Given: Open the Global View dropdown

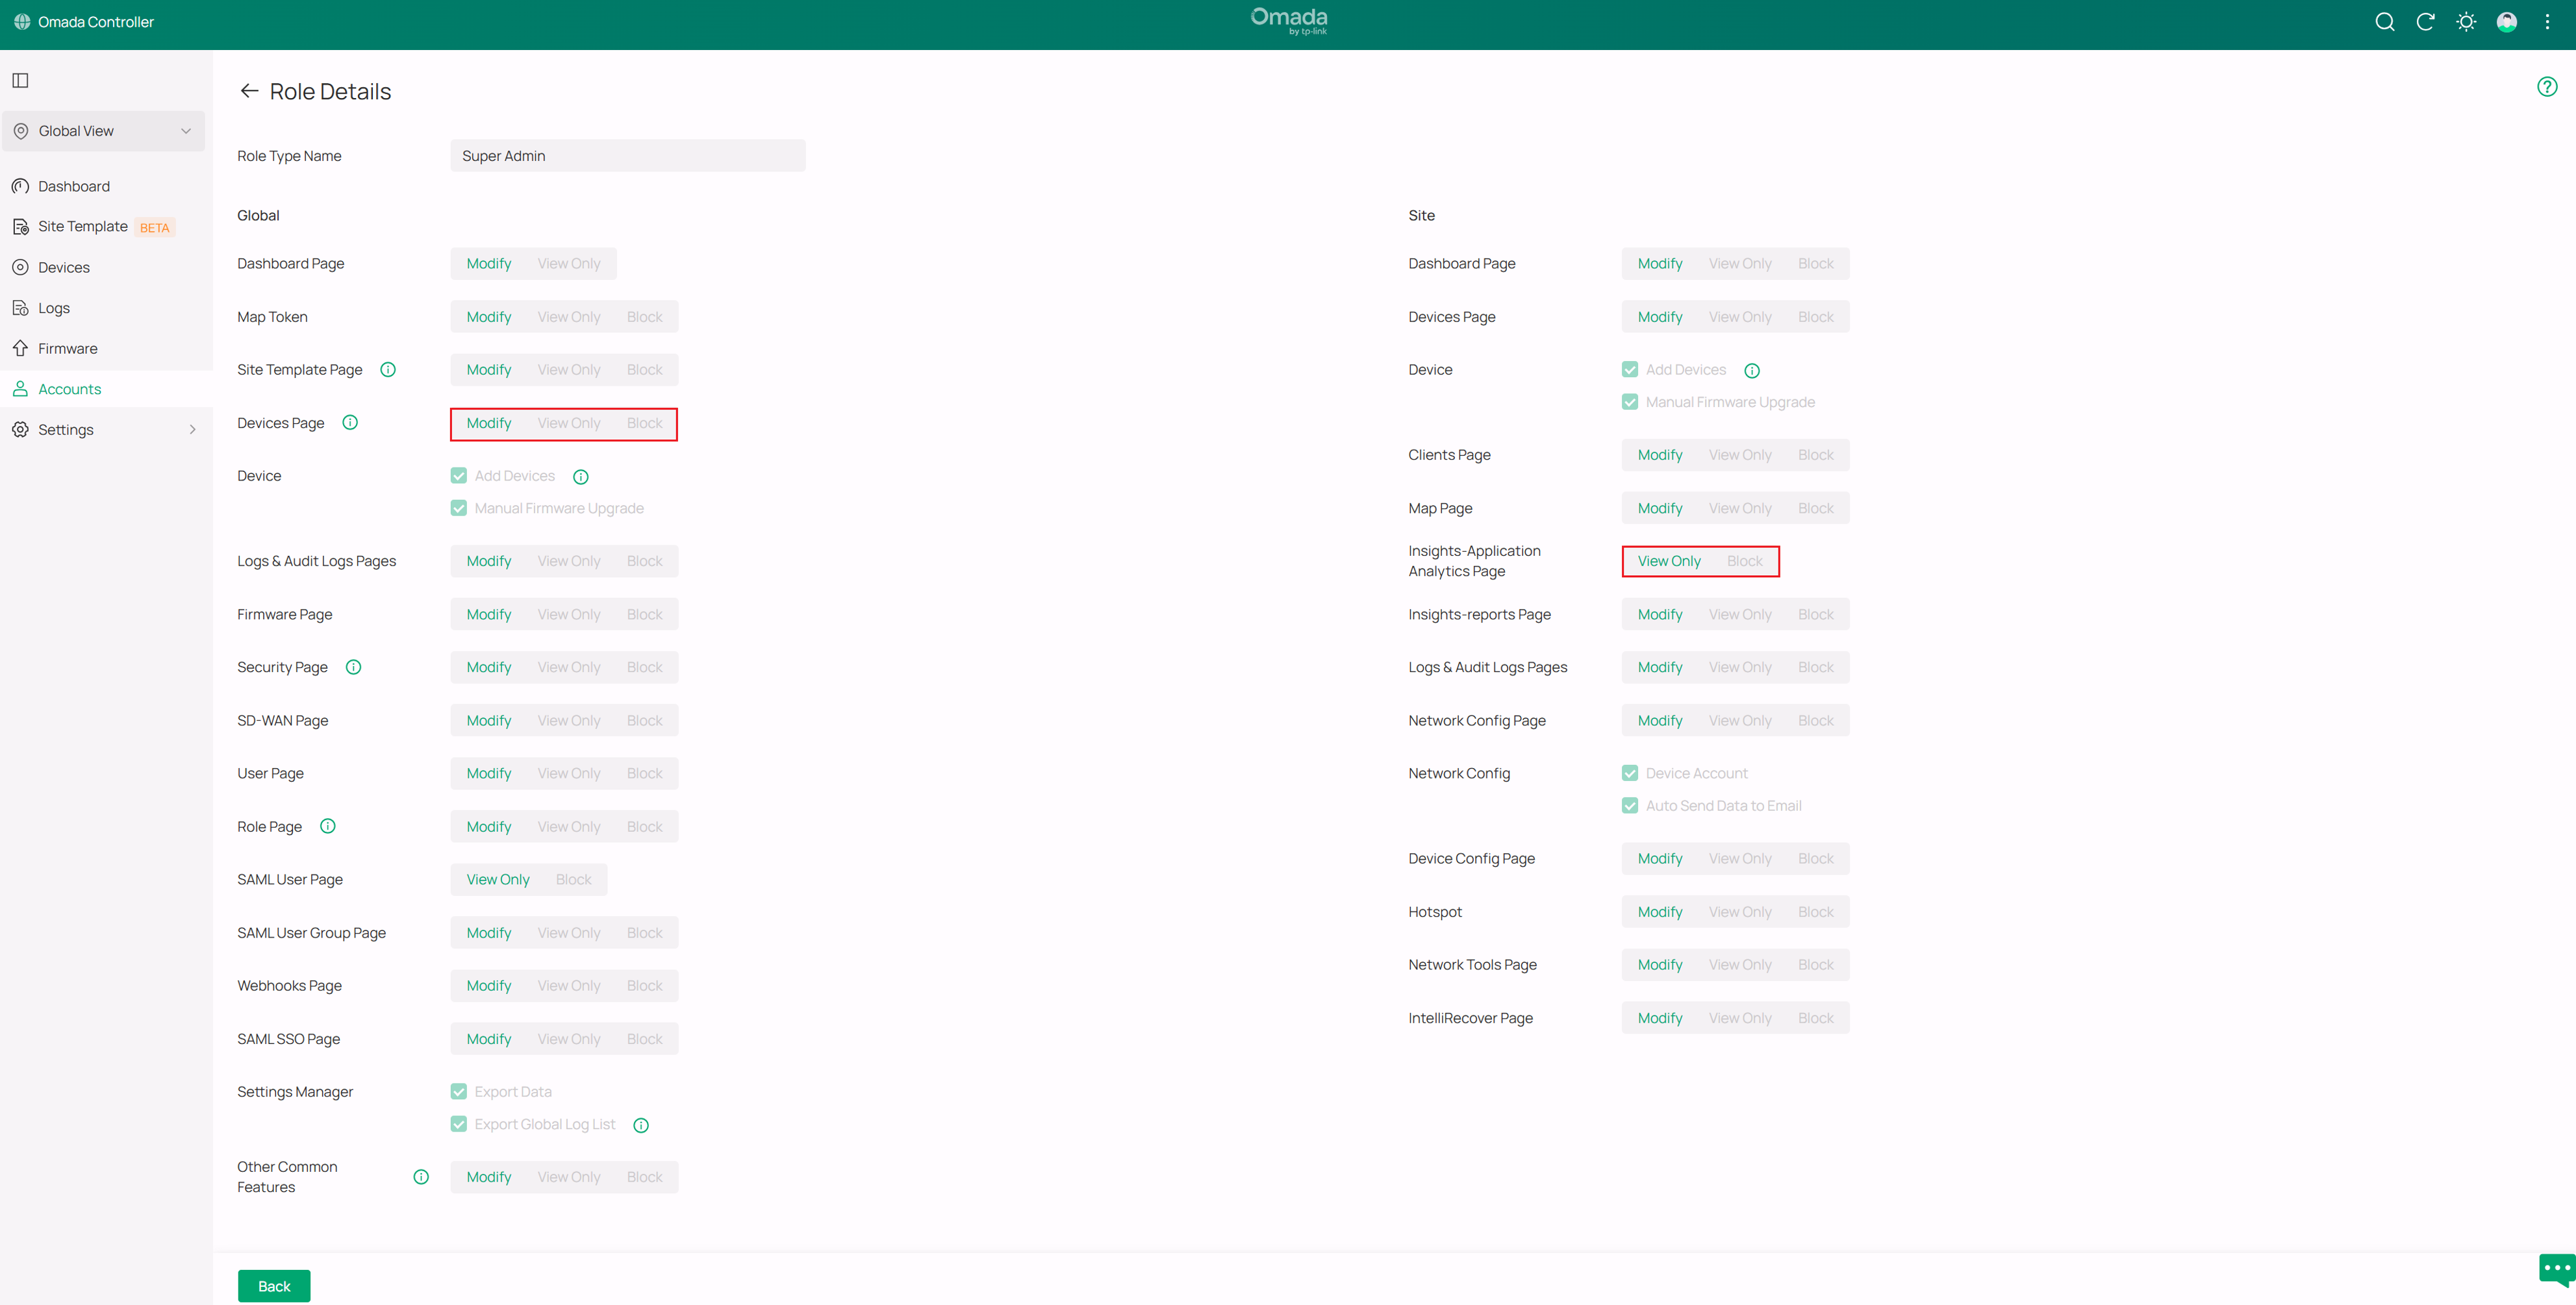Looking at the screenshot, I should 104,131.
